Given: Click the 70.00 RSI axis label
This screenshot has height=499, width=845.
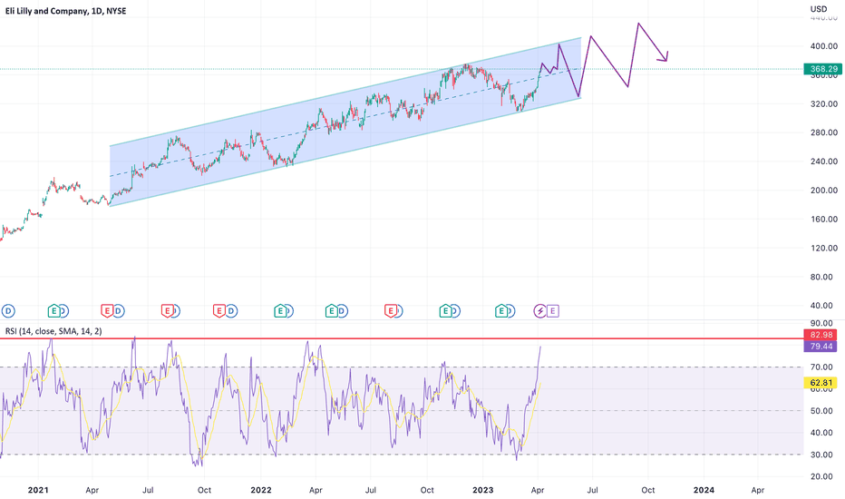Looking at the screenshot, I should click(821, 367).
